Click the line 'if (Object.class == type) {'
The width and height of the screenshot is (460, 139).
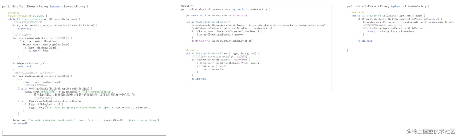[x=31, y=63]
